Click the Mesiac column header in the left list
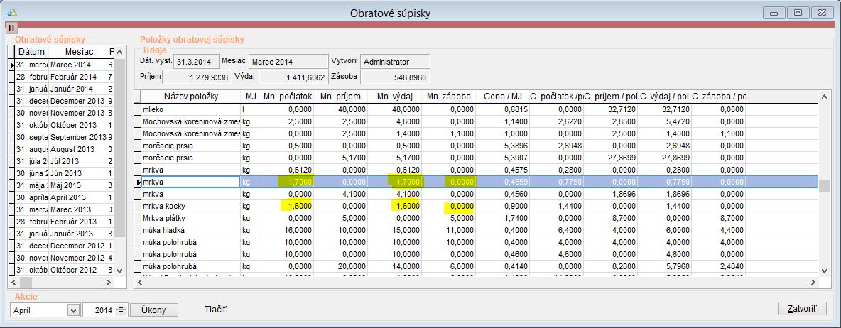 pyautogui.click(x=78, y=52)
